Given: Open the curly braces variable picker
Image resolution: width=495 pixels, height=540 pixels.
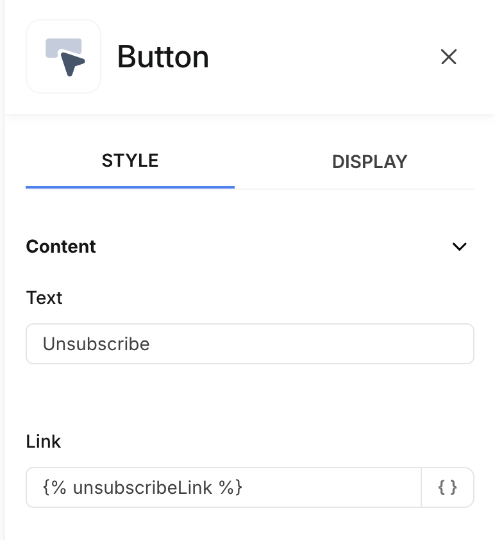Looking at the screenshot, I should 448,487.
